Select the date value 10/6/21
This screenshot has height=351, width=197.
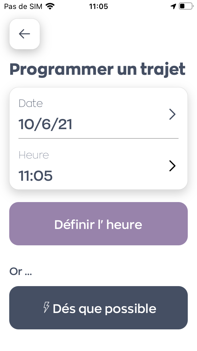point(45,124)
